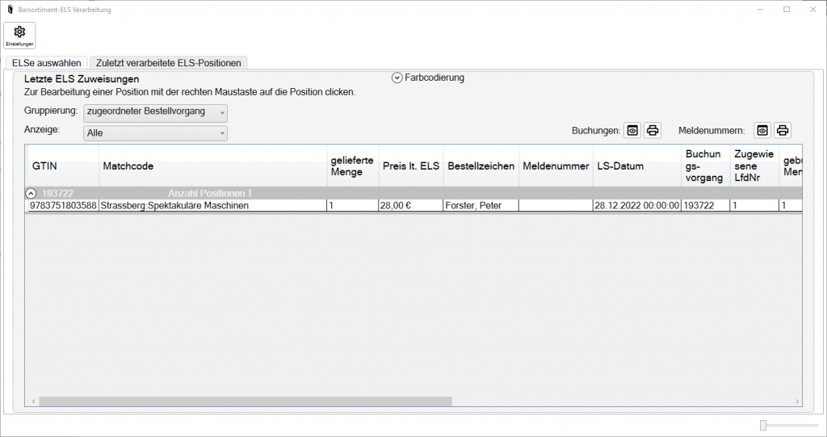827x437 pixels.
Task: Preview Buchungen with the eye icon
Action: coord(632,130)
